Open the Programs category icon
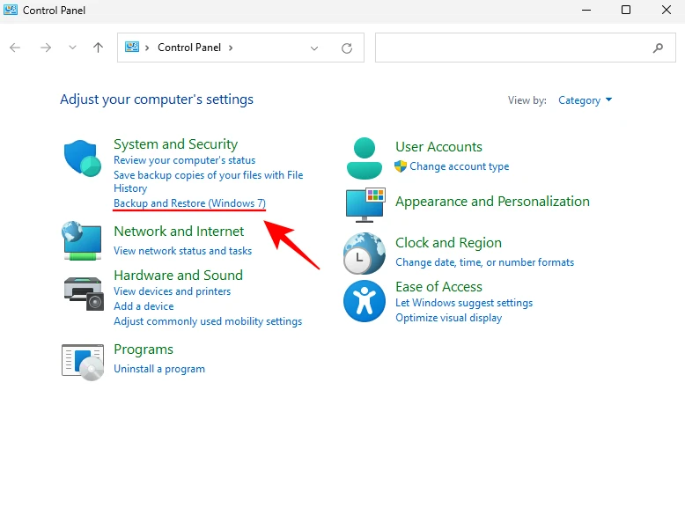685x515 pixels. [x=83, y=361]
